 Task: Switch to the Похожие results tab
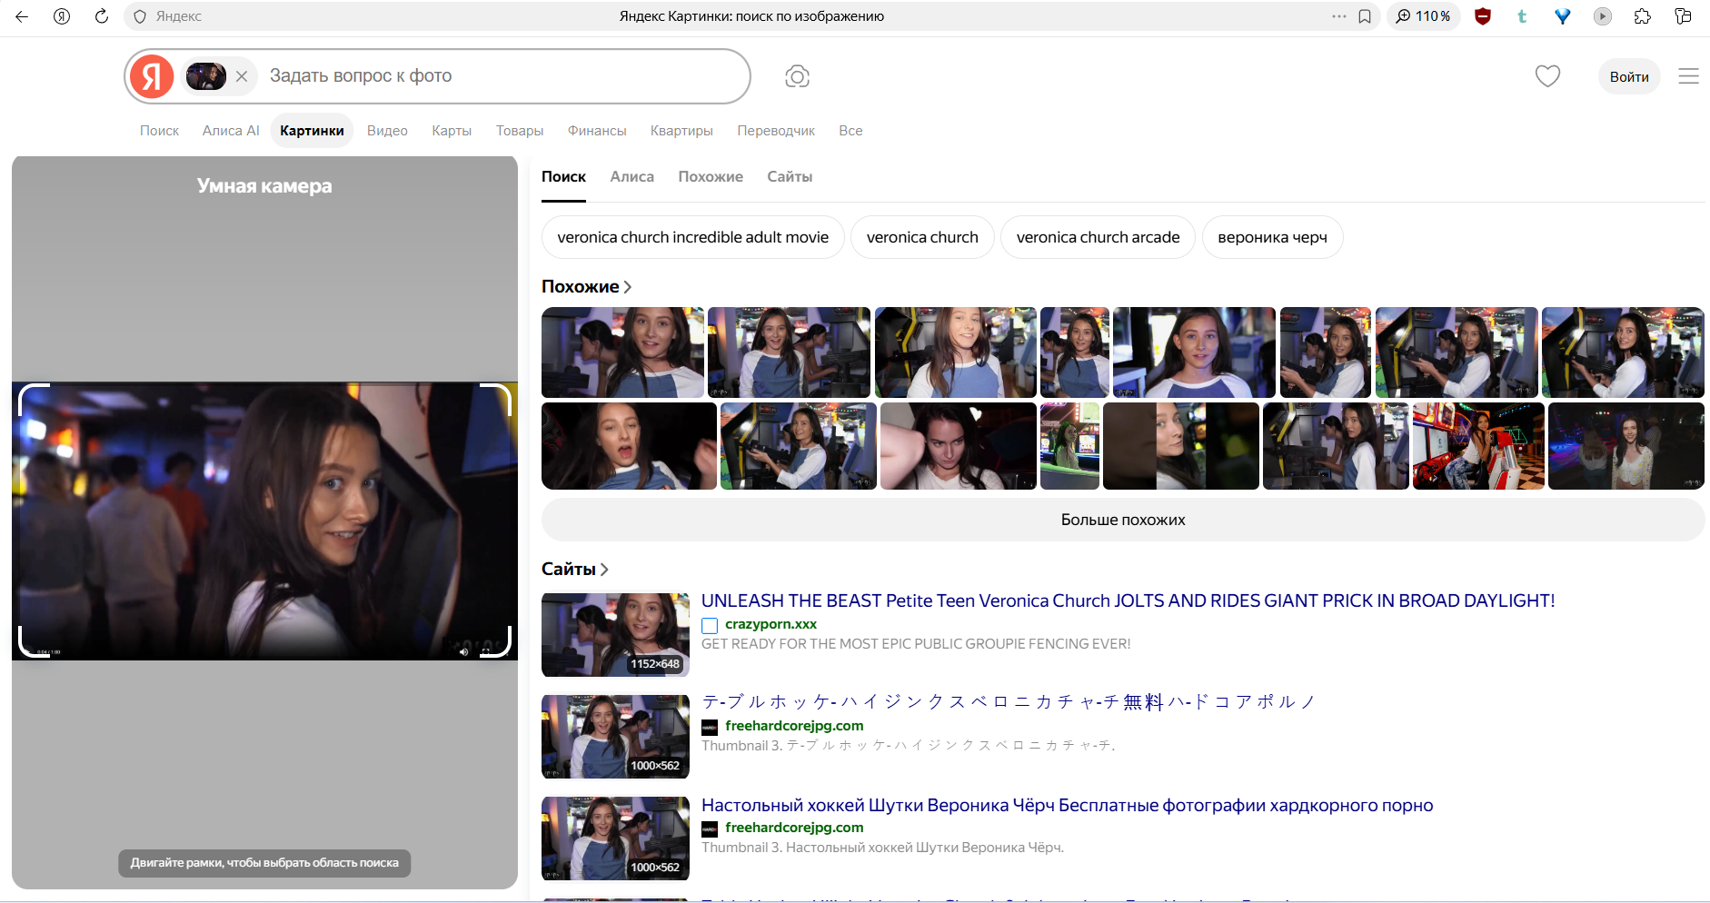tap(711, 177)
